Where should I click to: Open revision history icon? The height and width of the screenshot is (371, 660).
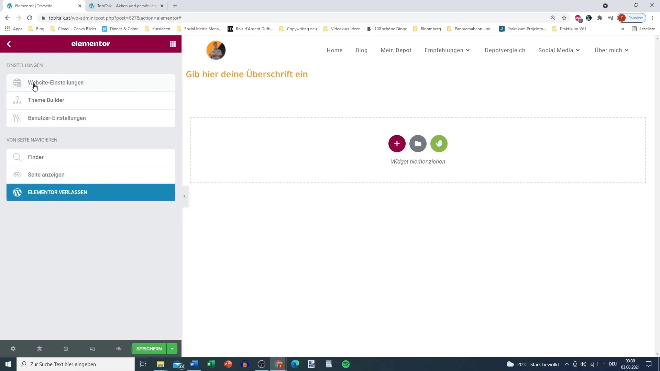[x=66, y=349]
